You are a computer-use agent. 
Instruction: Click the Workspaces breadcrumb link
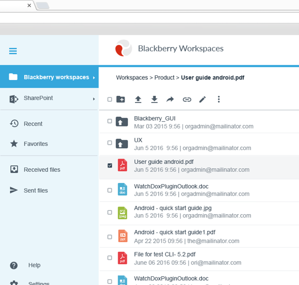(132, 77)
